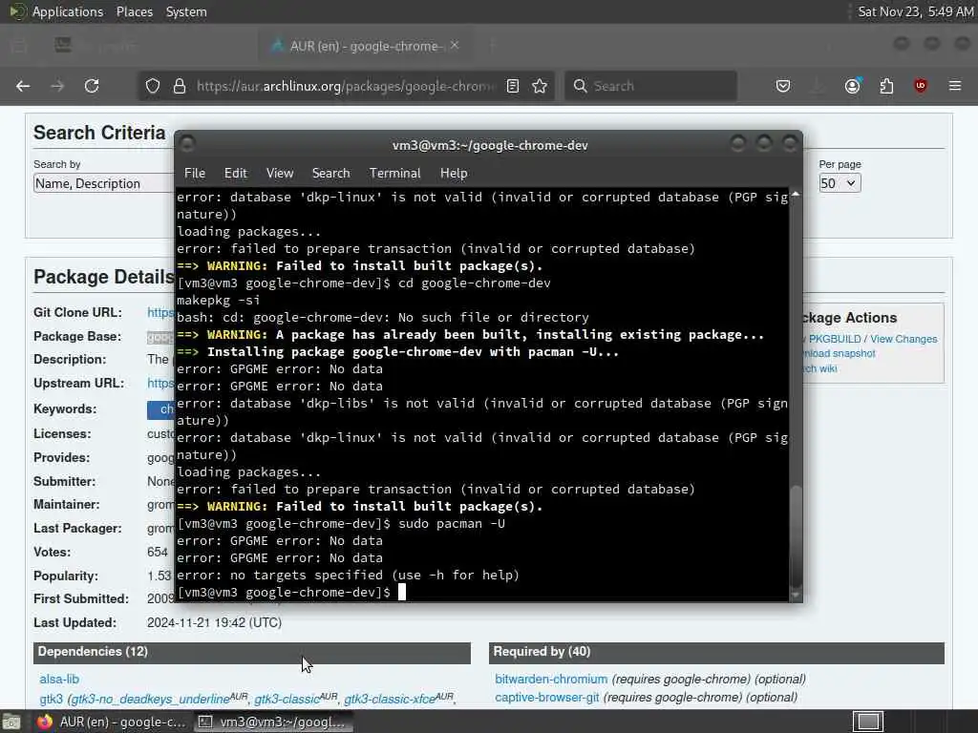Open the PKGBUILD link in Package Actions
Viewport: 978px width, 733px height.
(x=833, y=339)
